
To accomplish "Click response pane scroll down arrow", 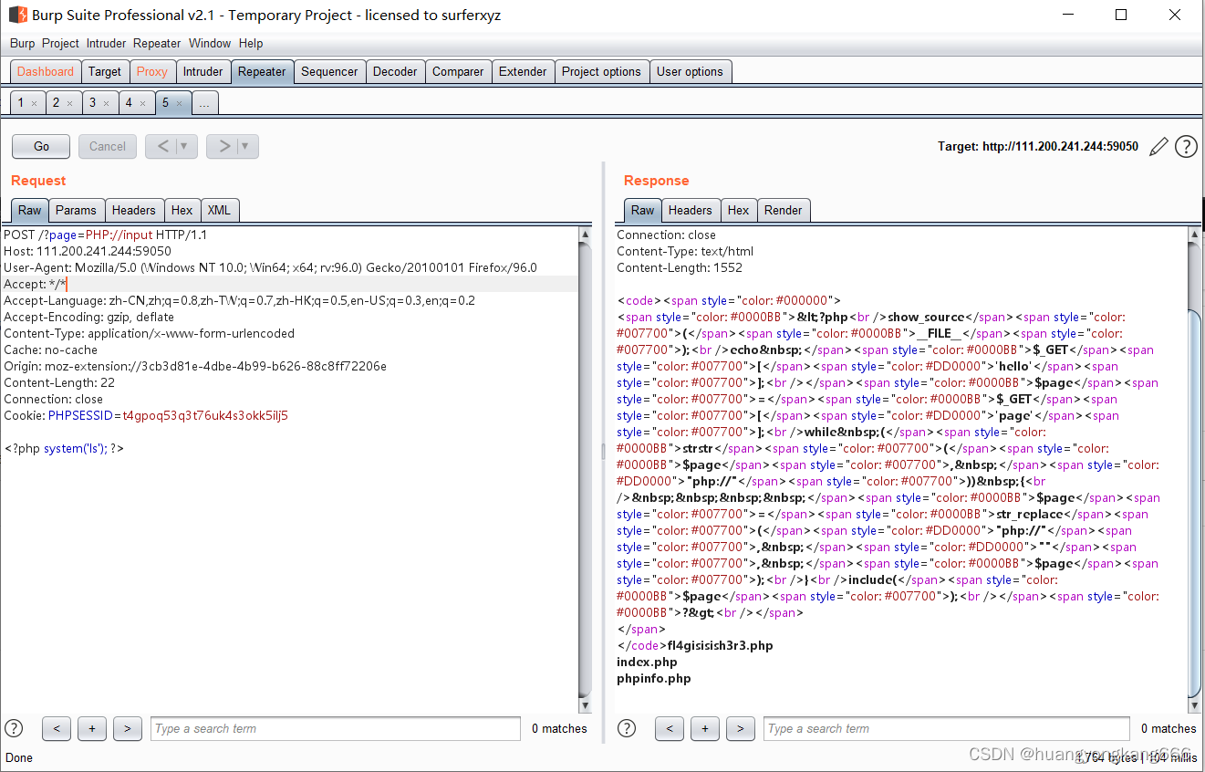I will [1195, 704].
